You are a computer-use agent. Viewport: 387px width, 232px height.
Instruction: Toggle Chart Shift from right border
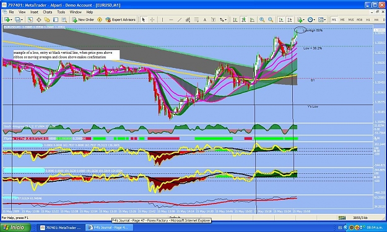[x=290, y=20]
